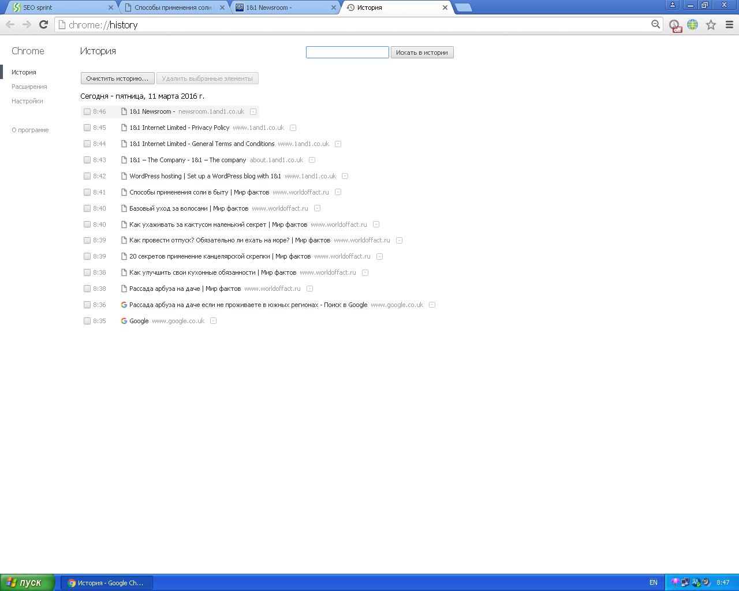Viewport: 739px width, 591px height.
Task: Close the История tab
Action: pyautogui.click(x=445, y=8)
